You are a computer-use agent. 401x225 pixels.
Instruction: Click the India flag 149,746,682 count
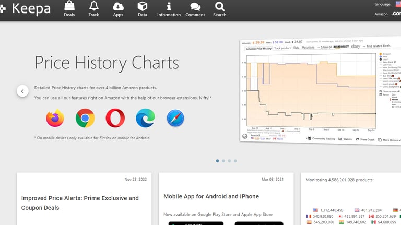point(352,222)
